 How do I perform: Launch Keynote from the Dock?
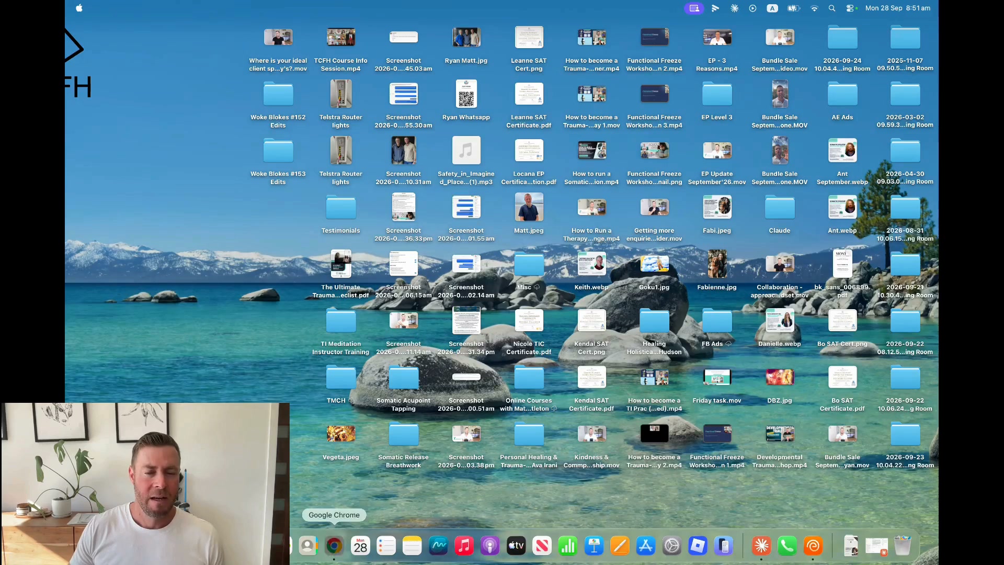point(594,546)
